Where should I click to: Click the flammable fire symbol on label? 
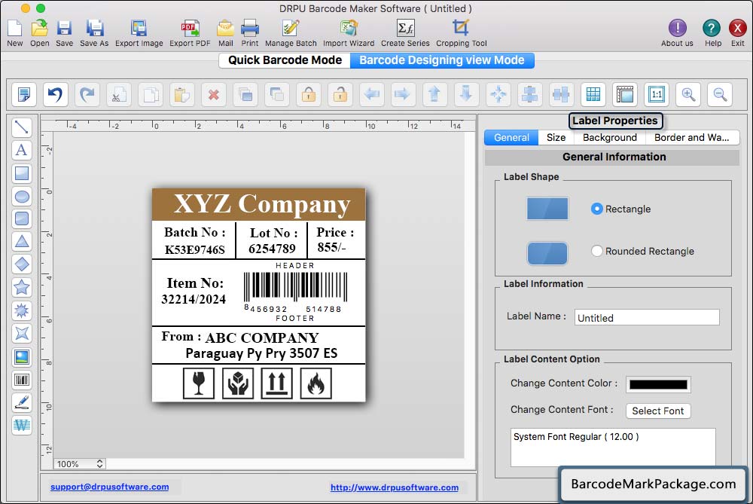(316, 383)
